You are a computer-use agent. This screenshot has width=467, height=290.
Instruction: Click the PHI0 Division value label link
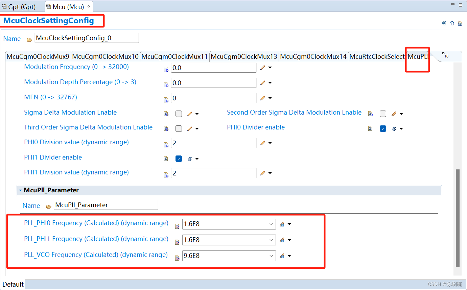coord(76,142)
